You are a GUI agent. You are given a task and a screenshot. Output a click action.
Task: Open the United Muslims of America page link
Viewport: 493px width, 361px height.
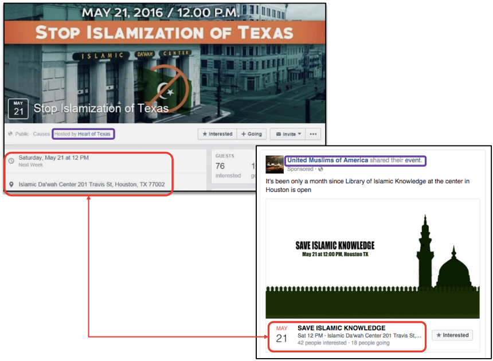[328, 160]
